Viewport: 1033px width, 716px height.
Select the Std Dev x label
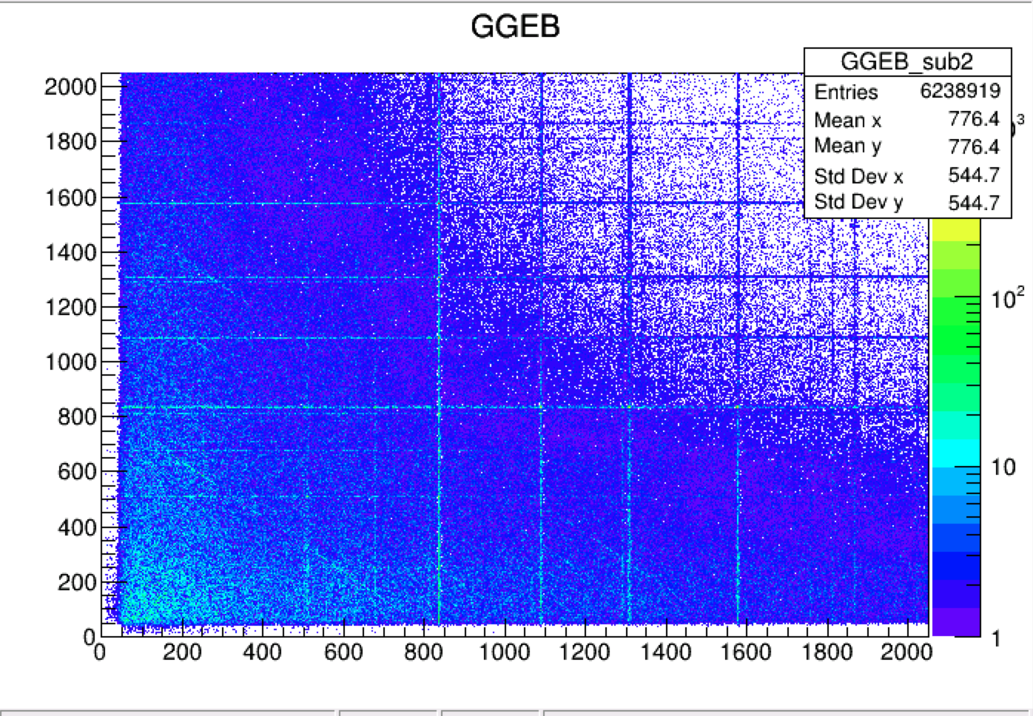[x=858, y=176]
